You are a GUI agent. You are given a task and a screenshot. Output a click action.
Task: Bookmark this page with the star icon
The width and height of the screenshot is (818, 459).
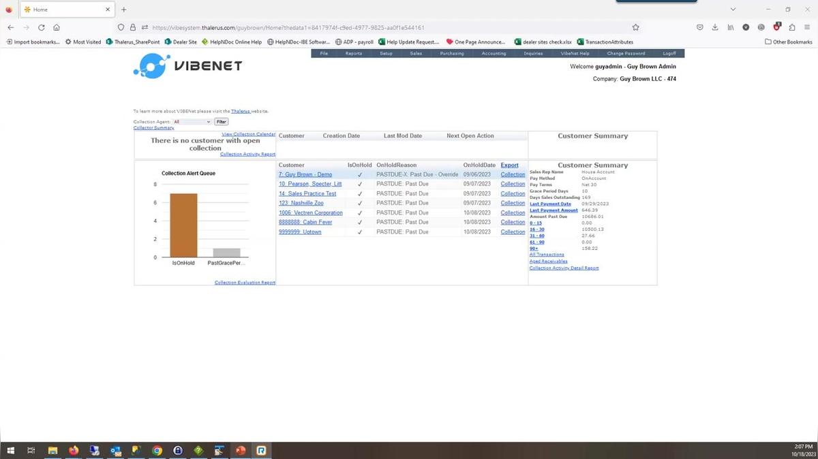tap(635, 27)
